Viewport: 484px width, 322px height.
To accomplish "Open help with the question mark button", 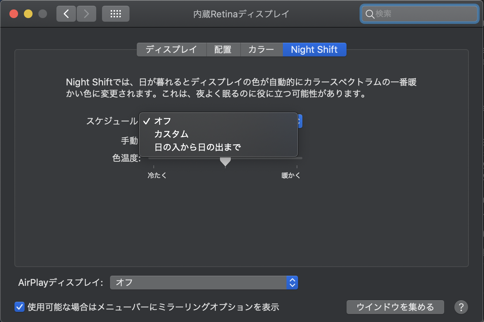I will pyautogui.click(x=461, y=307).
